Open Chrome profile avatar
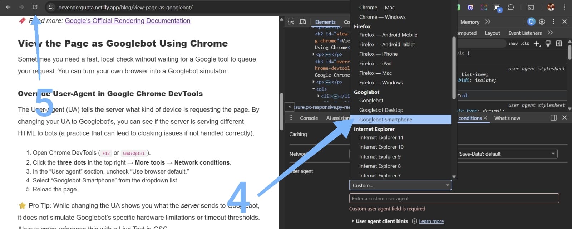Viewport: 572px width, 229px height. (x=551, y=7)
